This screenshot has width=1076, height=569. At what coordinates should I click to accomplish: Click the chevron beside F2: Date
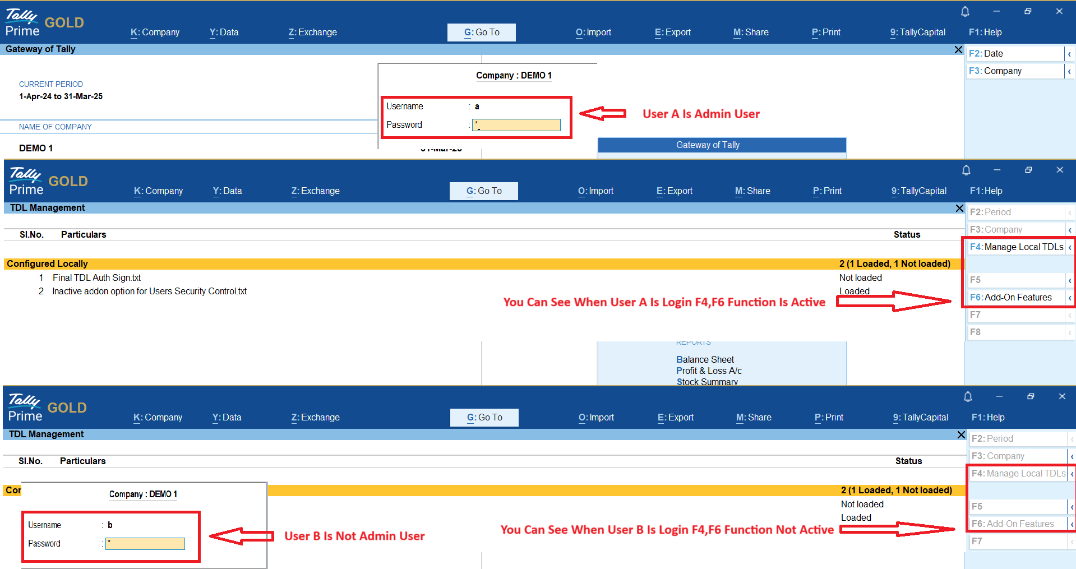[x=1069, y=54]
